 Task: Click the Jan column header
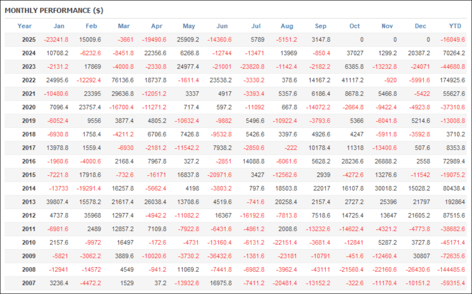click(x=59, y=26)
